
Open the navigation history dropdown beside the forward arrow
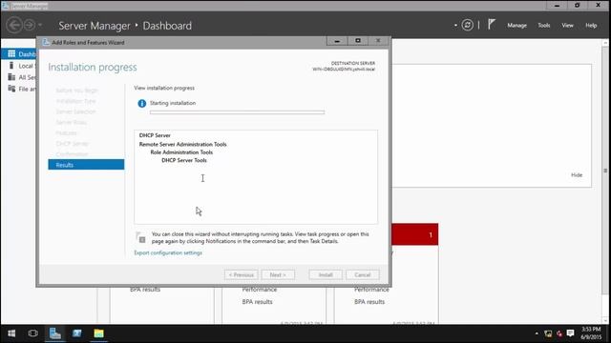tap(40, 26)
